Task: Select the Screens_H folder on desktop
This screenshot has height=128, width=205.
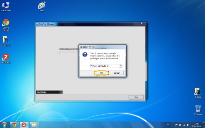Action: pos(6,41)
